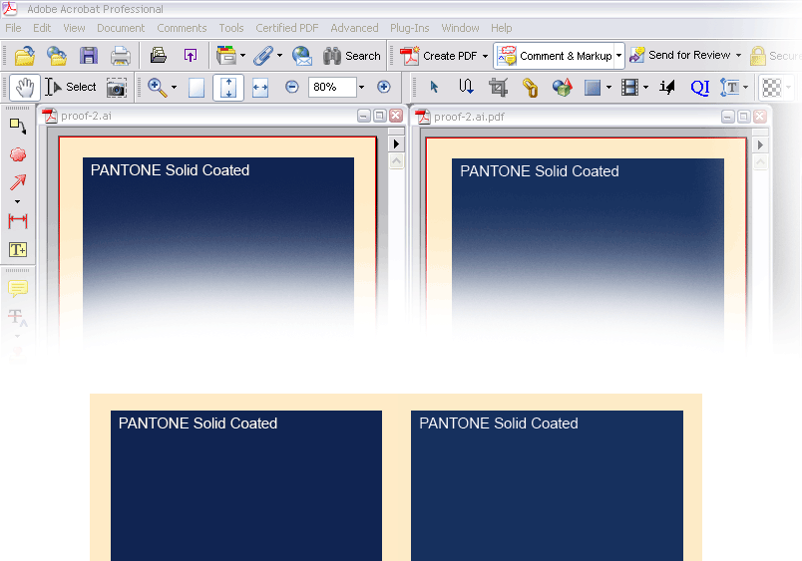Select the TouchUp Text tool
This screenshot has width=802, height=561.
coord(729,88)
